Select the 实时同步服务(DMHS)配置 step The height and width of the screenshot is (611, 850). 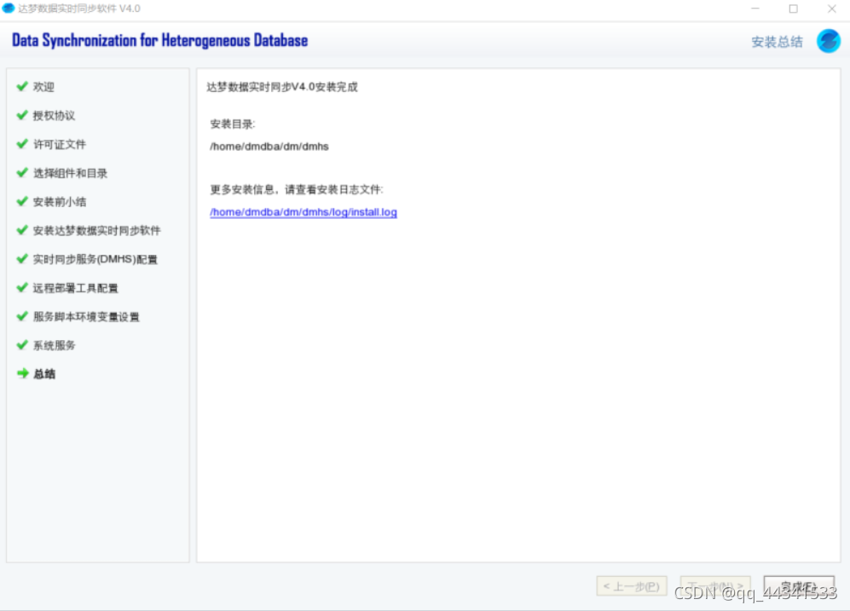[x=95, y=259]
